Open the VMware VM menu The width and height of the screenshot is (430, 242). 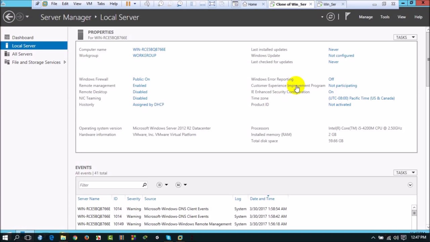[89, 4]
